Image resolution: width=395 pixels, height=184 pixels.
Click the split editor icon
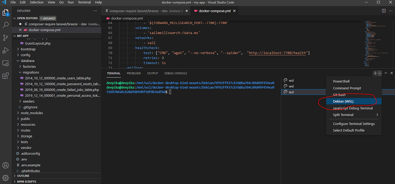[x=384, y=11]
